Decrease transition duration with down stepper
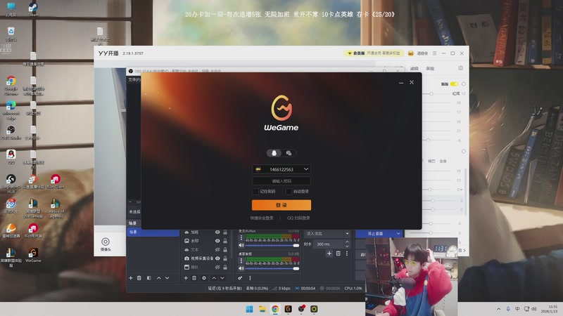This screenshot has width=563, height=316. point(347,246)
